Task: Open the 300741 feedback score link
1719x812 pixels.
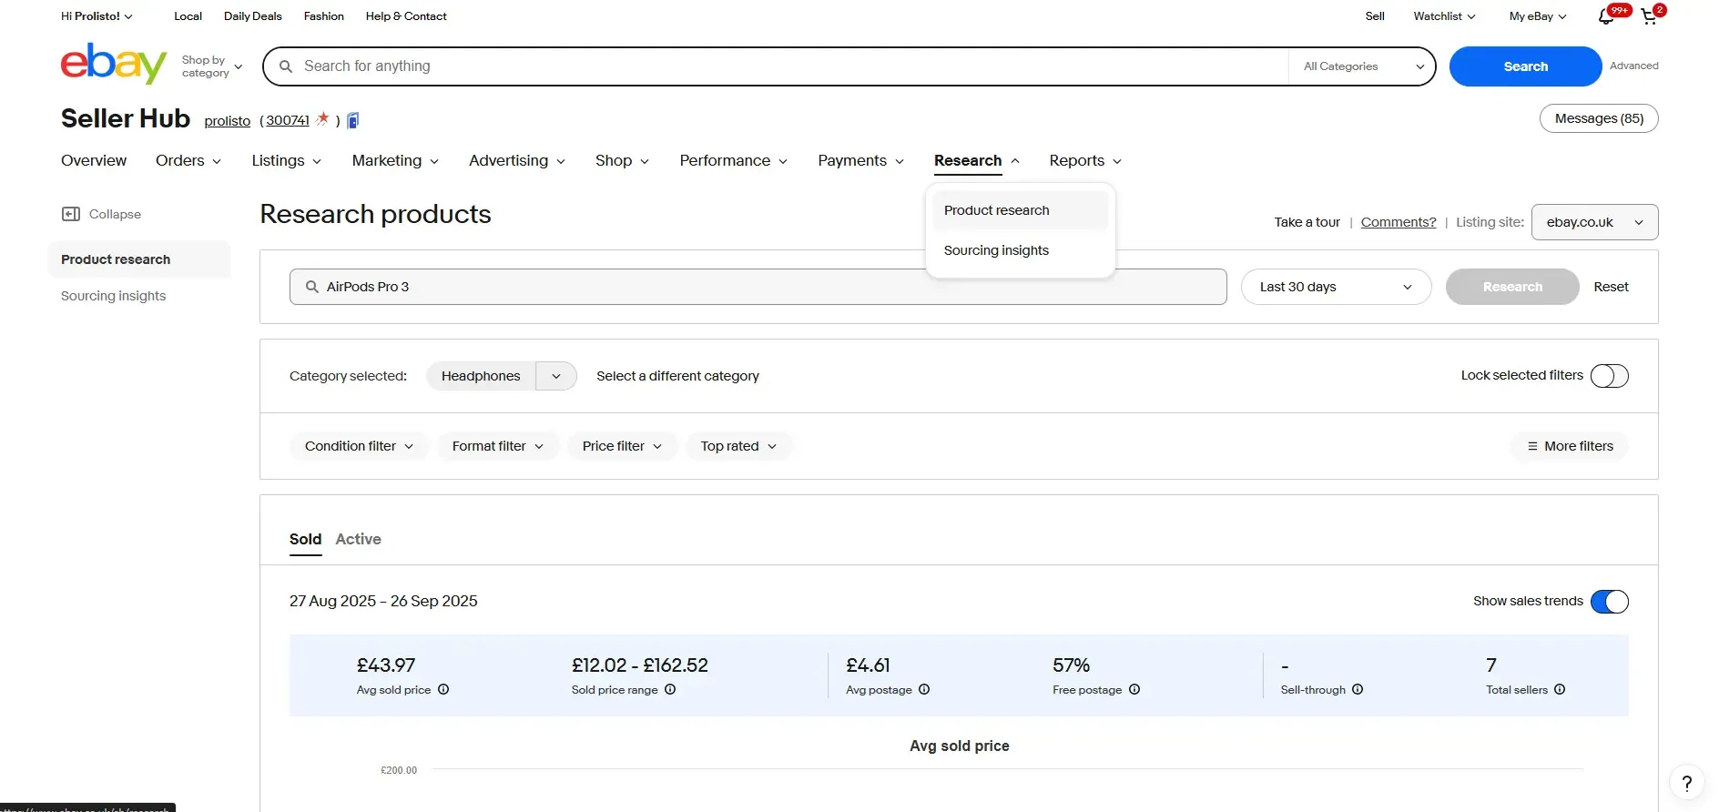Action: click(288, 120)
